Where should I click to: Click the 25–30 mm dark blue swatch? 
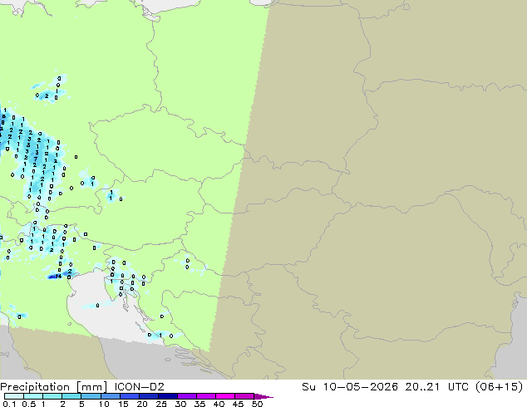[167, 396]
